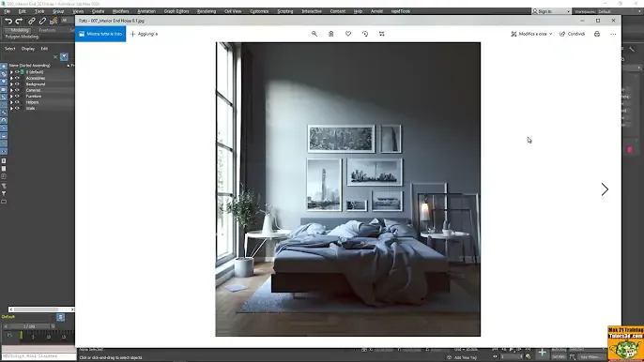Go to next photo with right arrow
The height and width of the screenshot is (362, 644).
point(605,189)
